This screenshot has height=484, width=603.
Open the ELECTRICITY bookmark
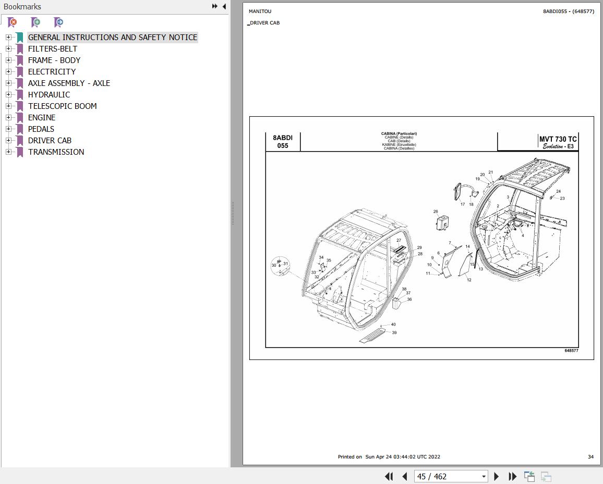(52, 71)
